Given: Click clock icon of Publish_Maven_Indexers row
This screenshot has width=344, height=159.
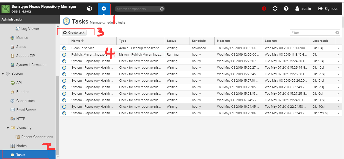Looking at the screenshot, I should click(x=64, y=55).
